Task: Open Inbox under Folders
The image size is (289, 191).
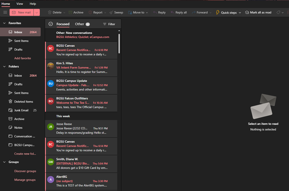Action: point(20,75)
